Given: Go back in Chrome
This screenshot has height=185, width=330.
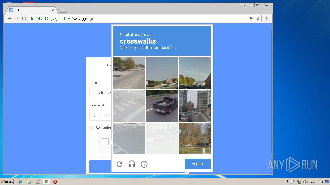Looking at the screenshot, I should pos(10,18).
